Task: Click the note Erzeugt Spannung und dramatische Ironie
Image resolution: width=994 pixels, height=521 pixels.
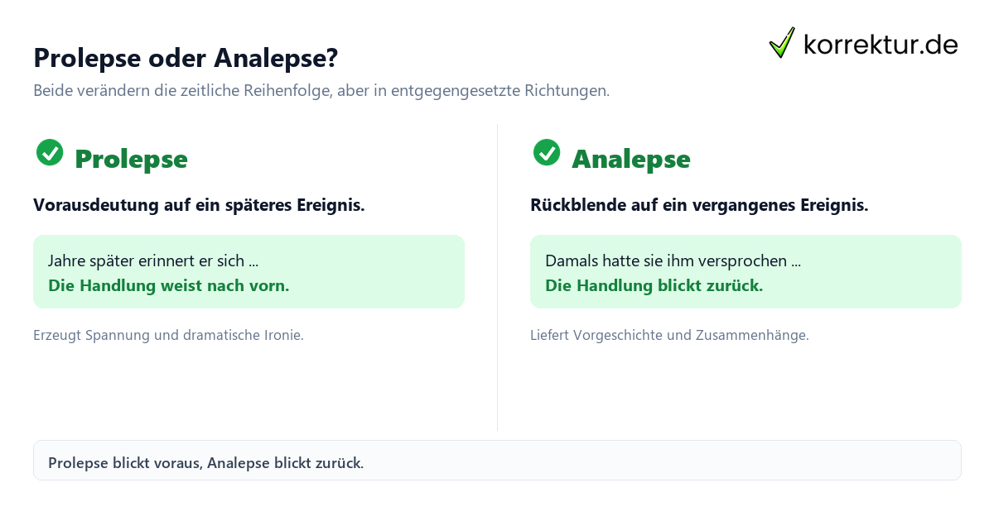Action: click(168, 336)
